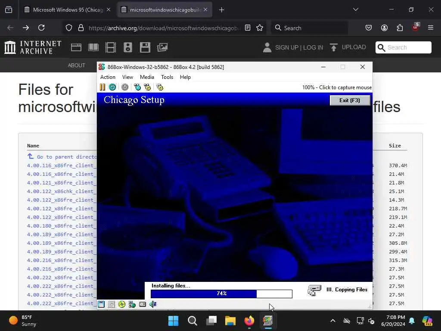Open the clock showing 7:08 PM
This screenshot has height=331, width=441.
[393, 321]
